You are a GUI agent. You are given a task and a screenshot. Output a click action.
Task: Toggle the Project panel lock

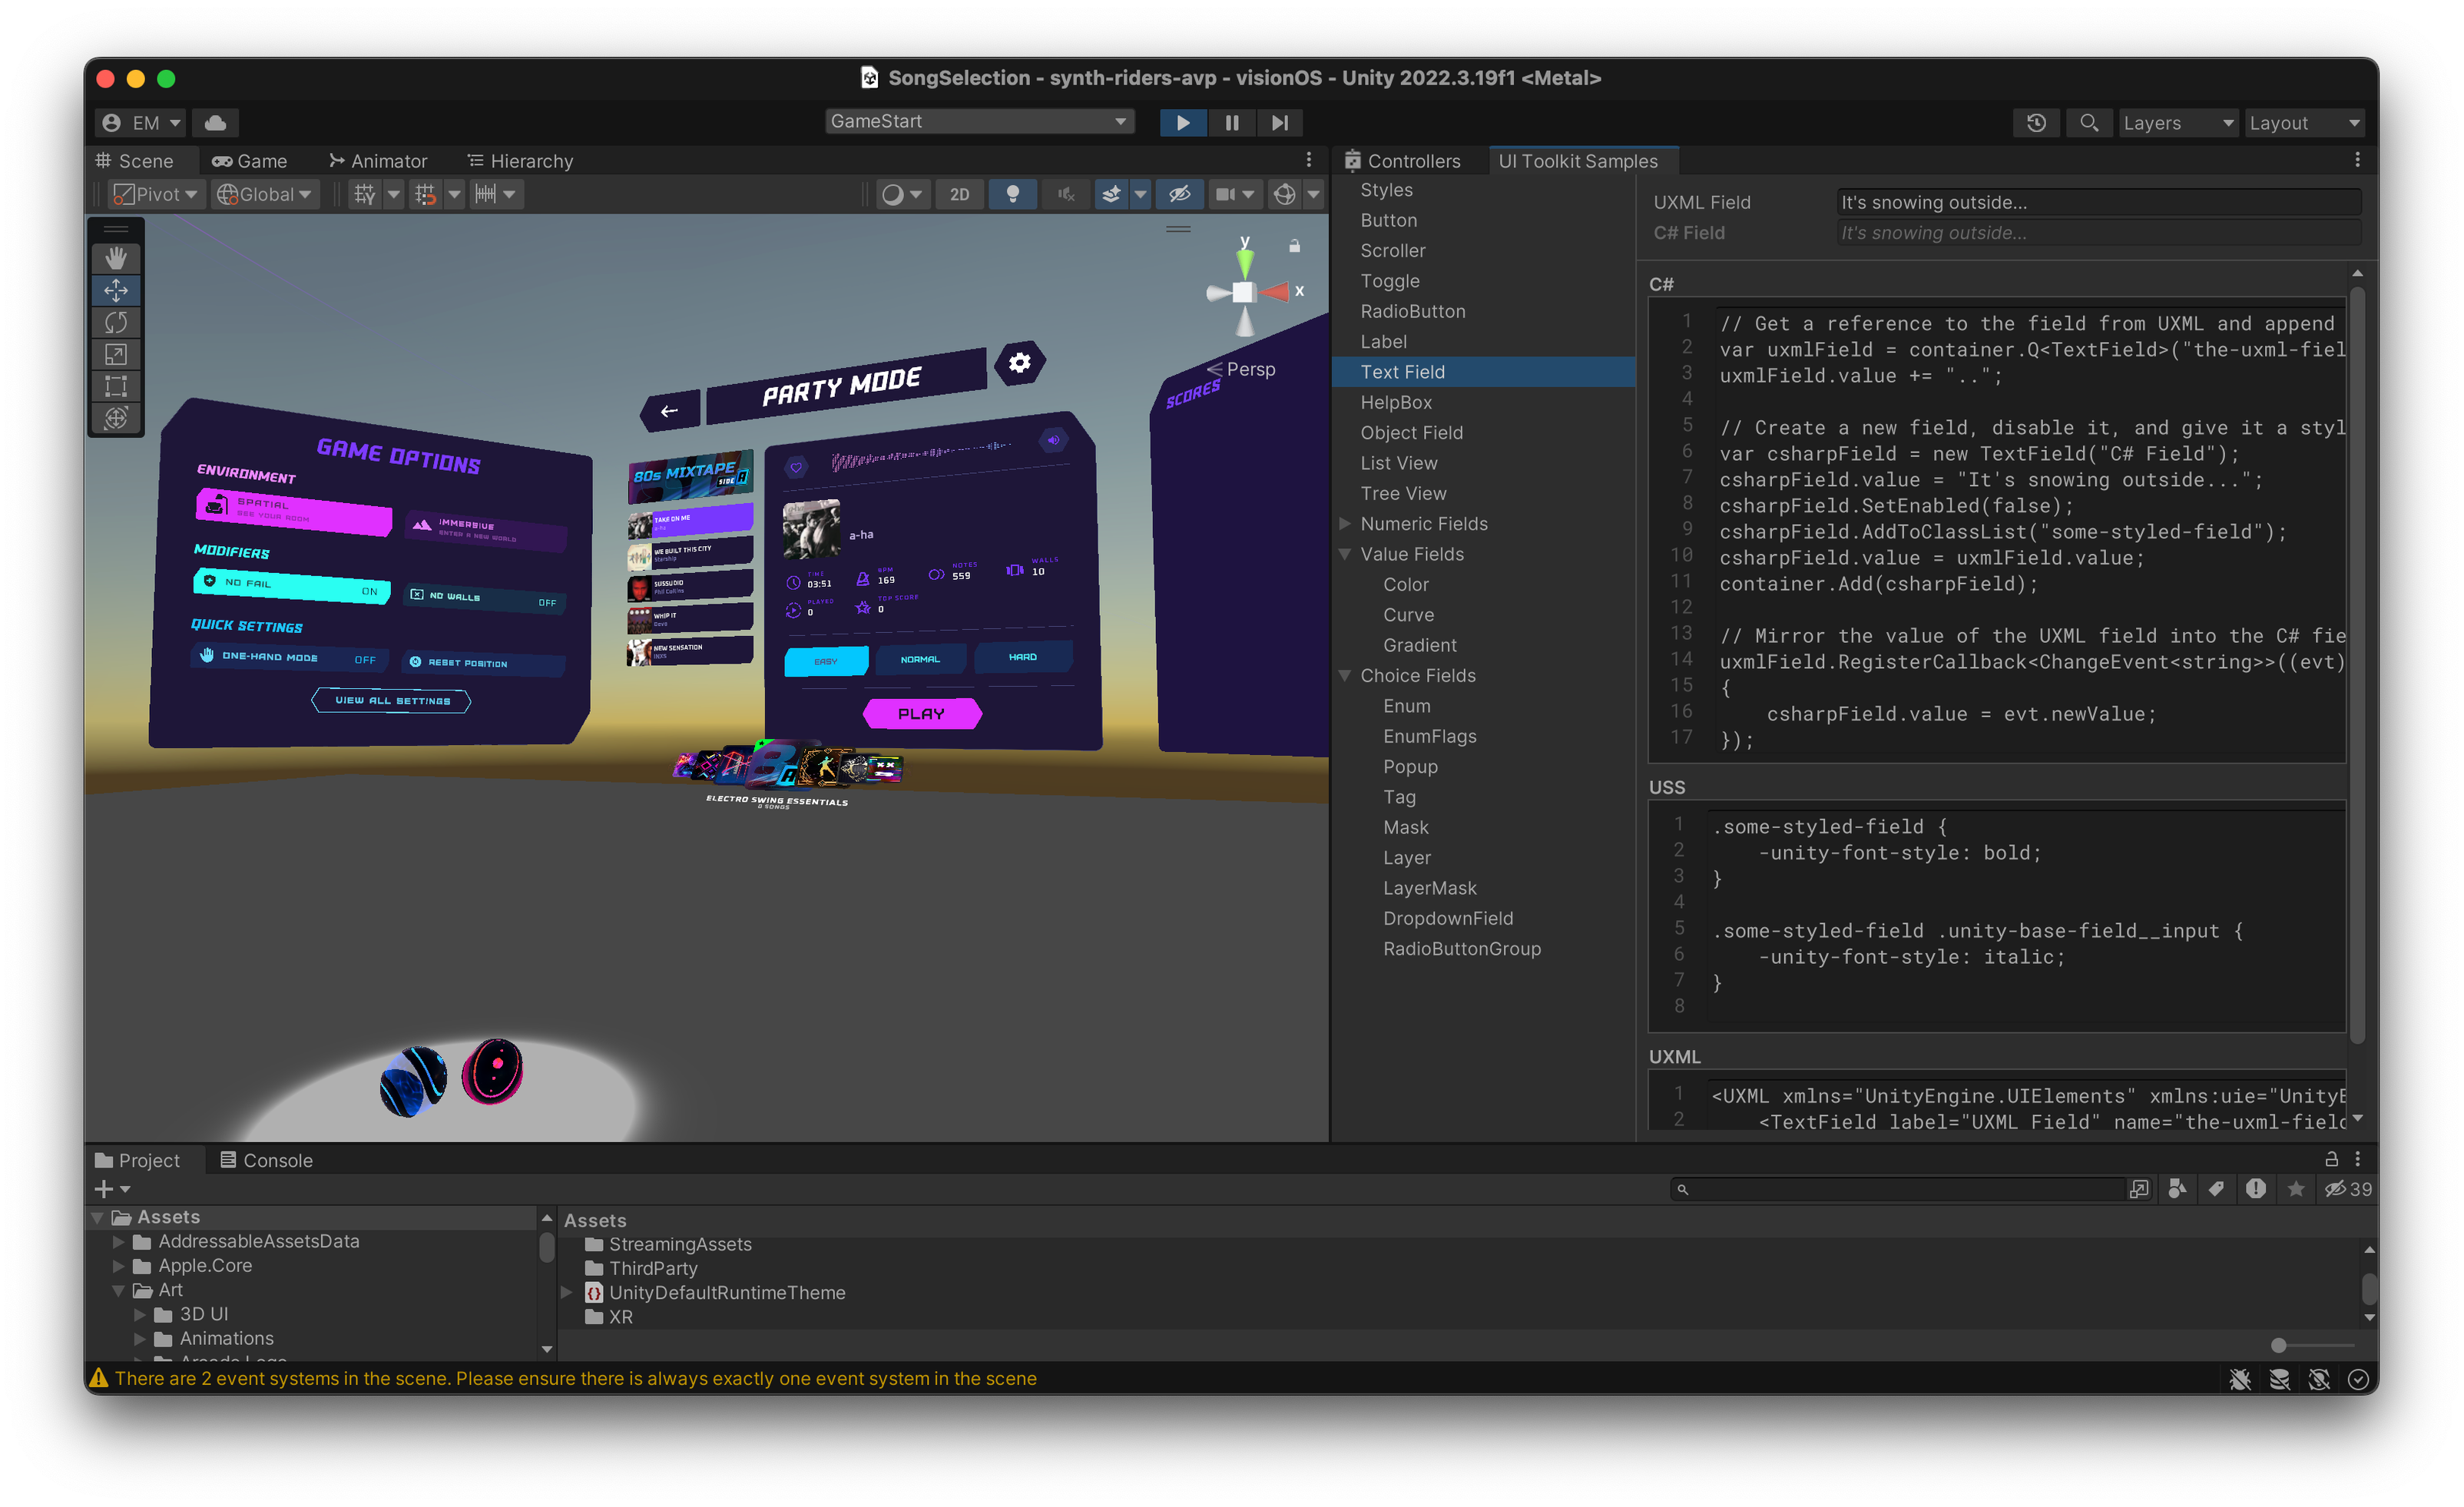(x=2331, y=1159)
